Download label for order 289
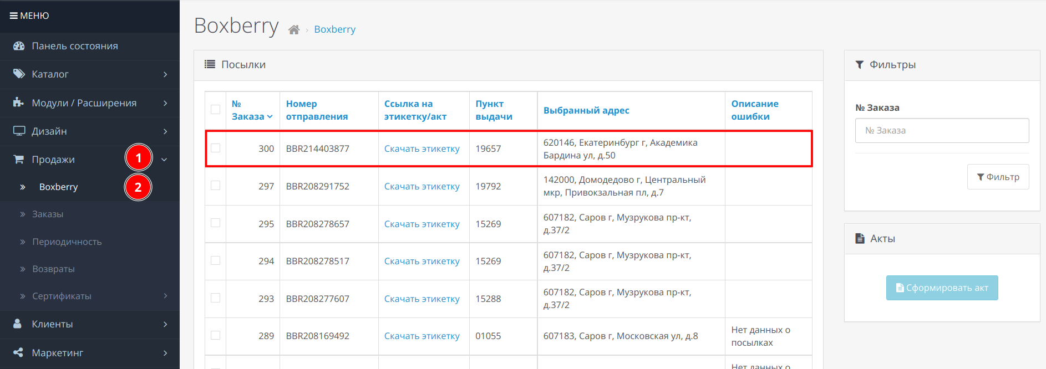This screenshot has height=369, width=1046. click(x=422, y=336)
